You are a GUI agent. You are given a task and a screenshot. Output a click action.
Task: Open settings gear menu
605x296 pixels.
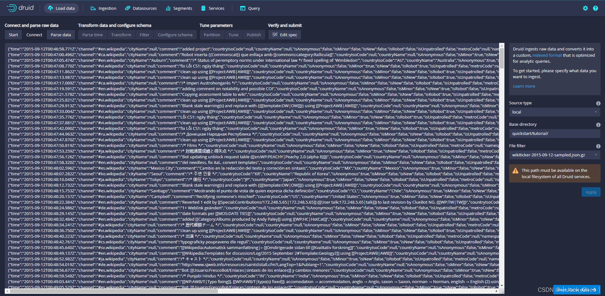tap(585, 8)
